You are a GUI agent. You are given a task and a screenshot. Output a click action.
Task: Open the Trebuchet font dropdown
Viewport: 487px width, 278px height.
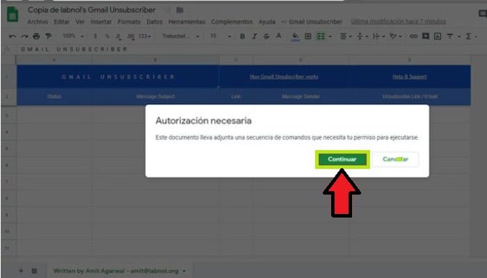point(181,37)
